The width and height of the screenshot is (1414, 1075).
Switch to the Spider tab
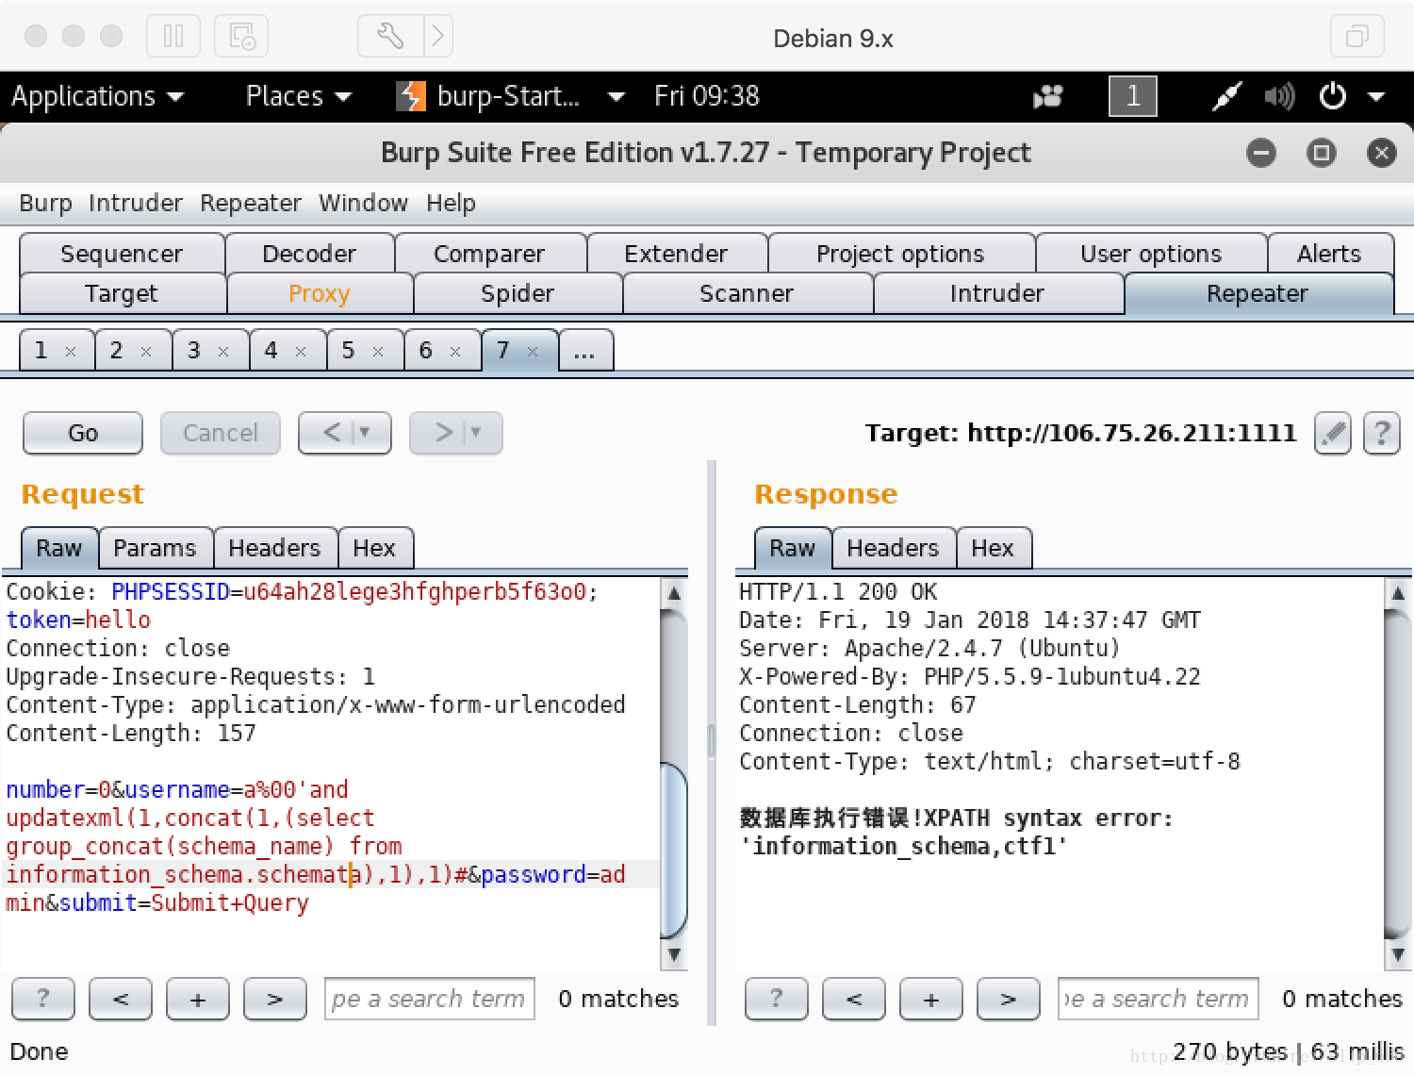pyautogui.click(x=518, y=293)
